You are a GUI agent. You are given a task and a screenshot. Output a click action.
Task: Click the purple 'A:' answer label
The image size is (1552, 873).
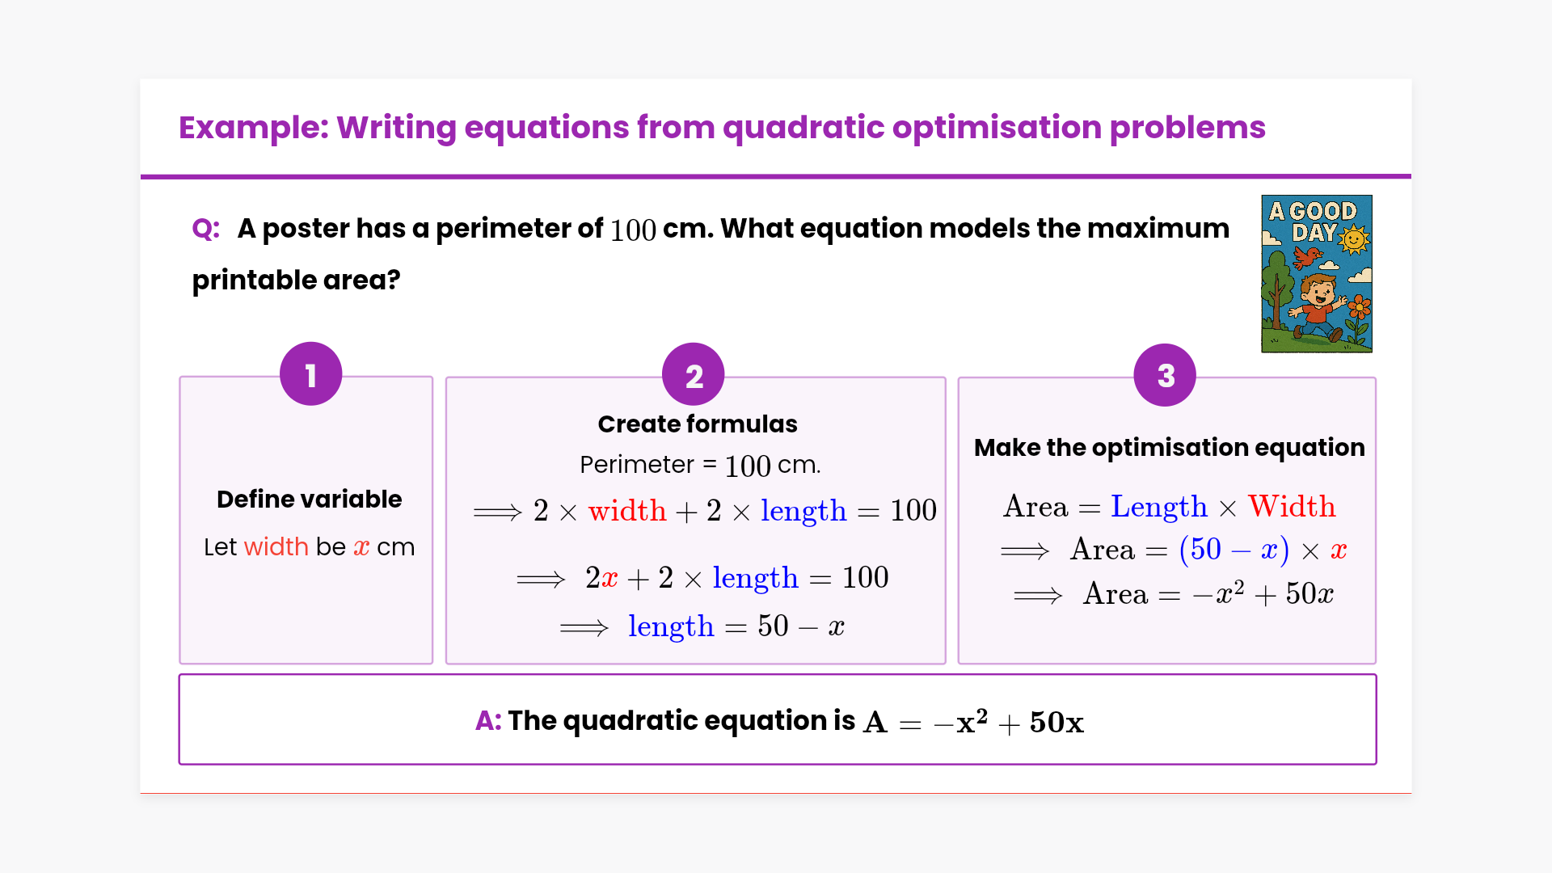point(488,720)
